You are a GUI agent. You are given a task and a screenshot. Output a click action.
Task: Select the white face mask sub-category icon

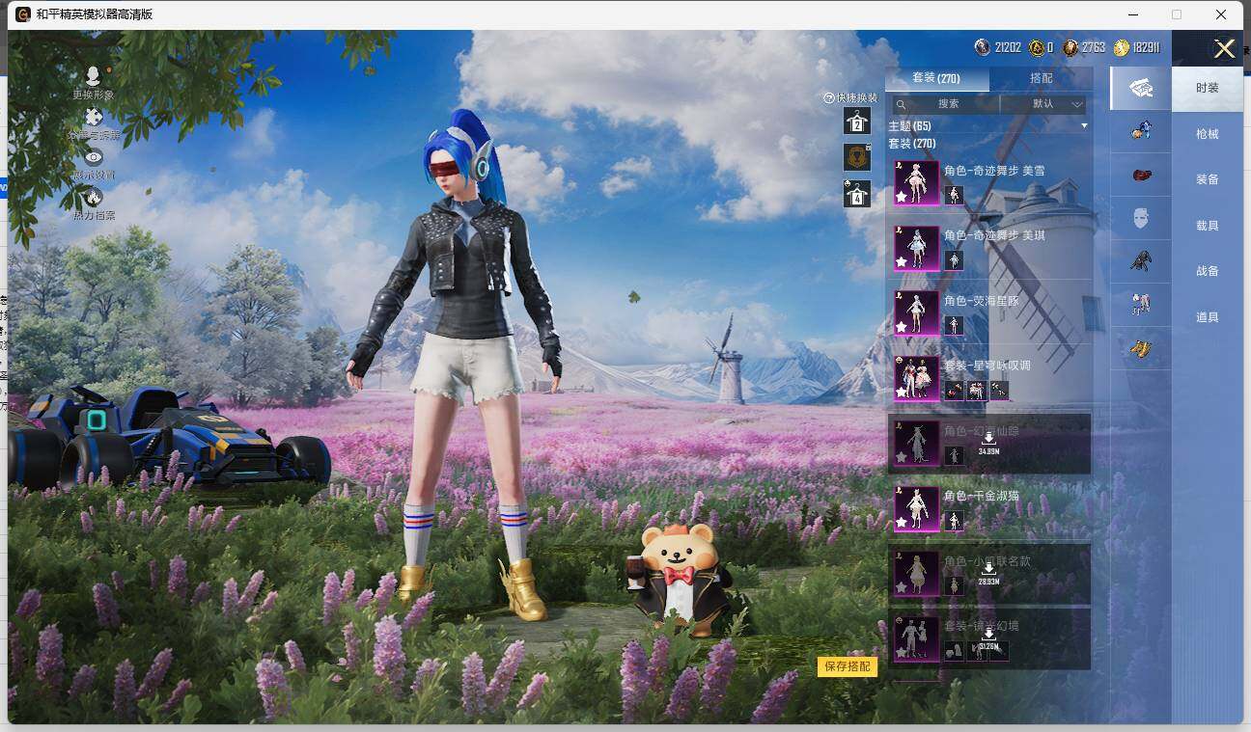1141,218
